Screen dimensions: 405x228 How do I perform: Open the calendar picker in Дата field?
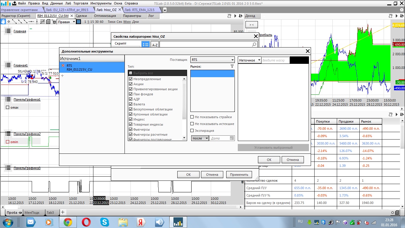coord(232,138)
